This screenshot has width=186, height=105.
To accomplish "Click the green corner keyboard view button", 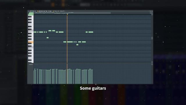I will [31, 14].
